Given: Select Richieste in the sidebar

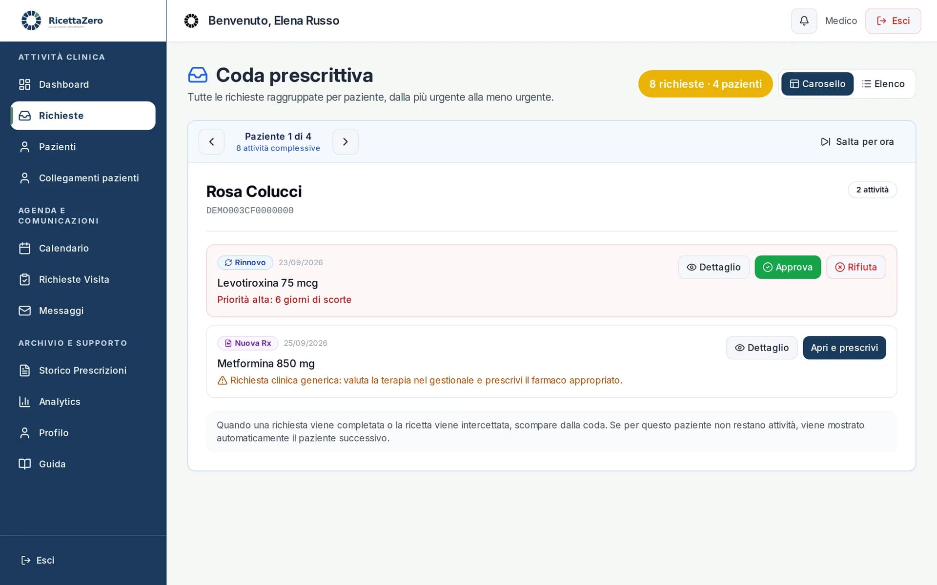Looking at the screenshot, I should [x=83, y=116].
